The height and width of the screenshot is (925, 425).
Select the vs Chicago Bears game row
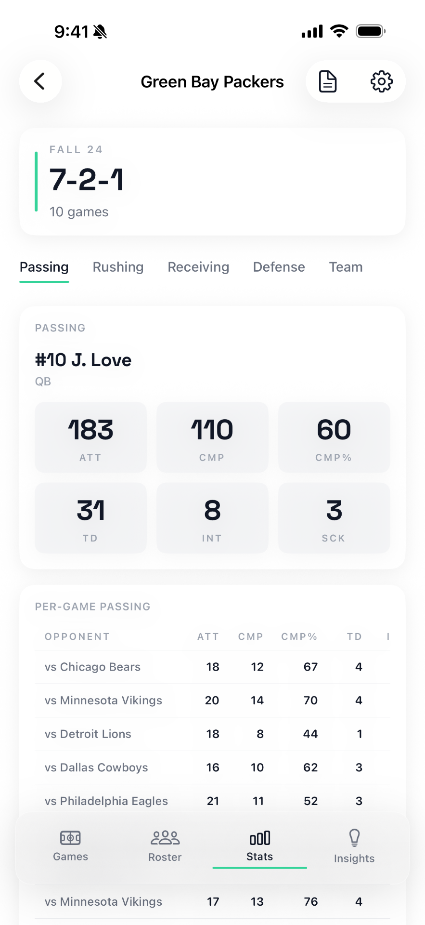coord(212,667)
